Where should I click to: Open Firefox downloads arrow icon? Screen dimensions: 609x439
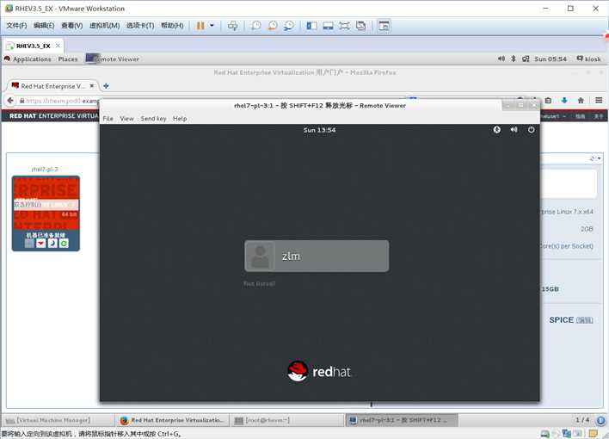coord(564,101)
